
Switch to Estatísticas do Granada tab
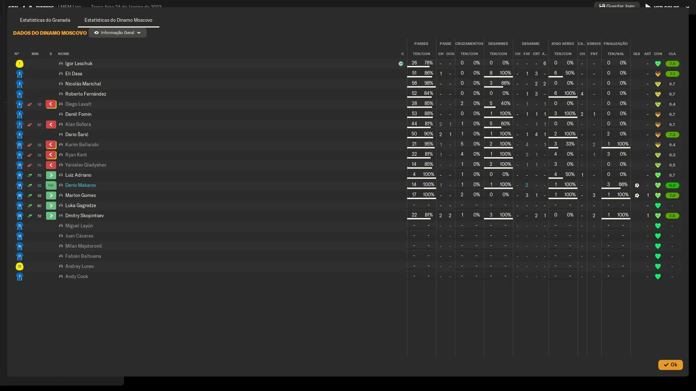[x=45, y=20]
